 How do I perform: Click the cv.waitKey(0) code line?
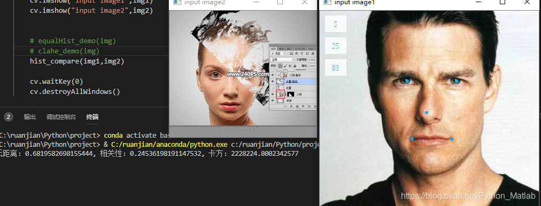click(x=56, y=82)
